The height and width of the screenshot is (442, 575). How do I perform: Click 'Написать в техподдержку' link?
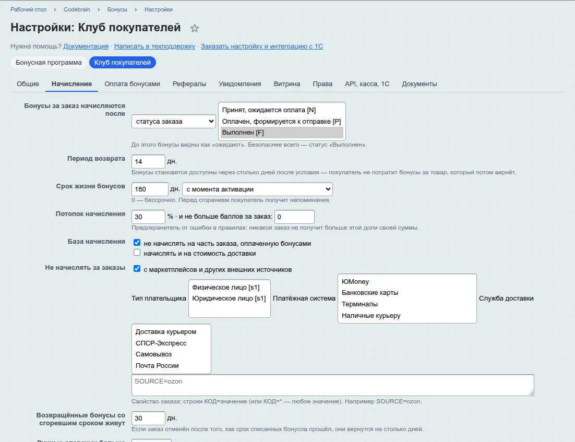(154, 46)
